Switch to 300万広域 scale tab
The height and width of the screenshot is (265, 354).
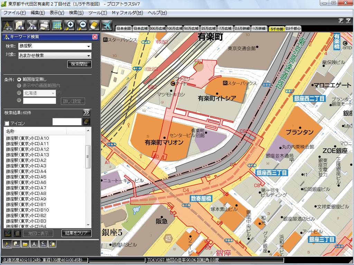click(158, 28)
